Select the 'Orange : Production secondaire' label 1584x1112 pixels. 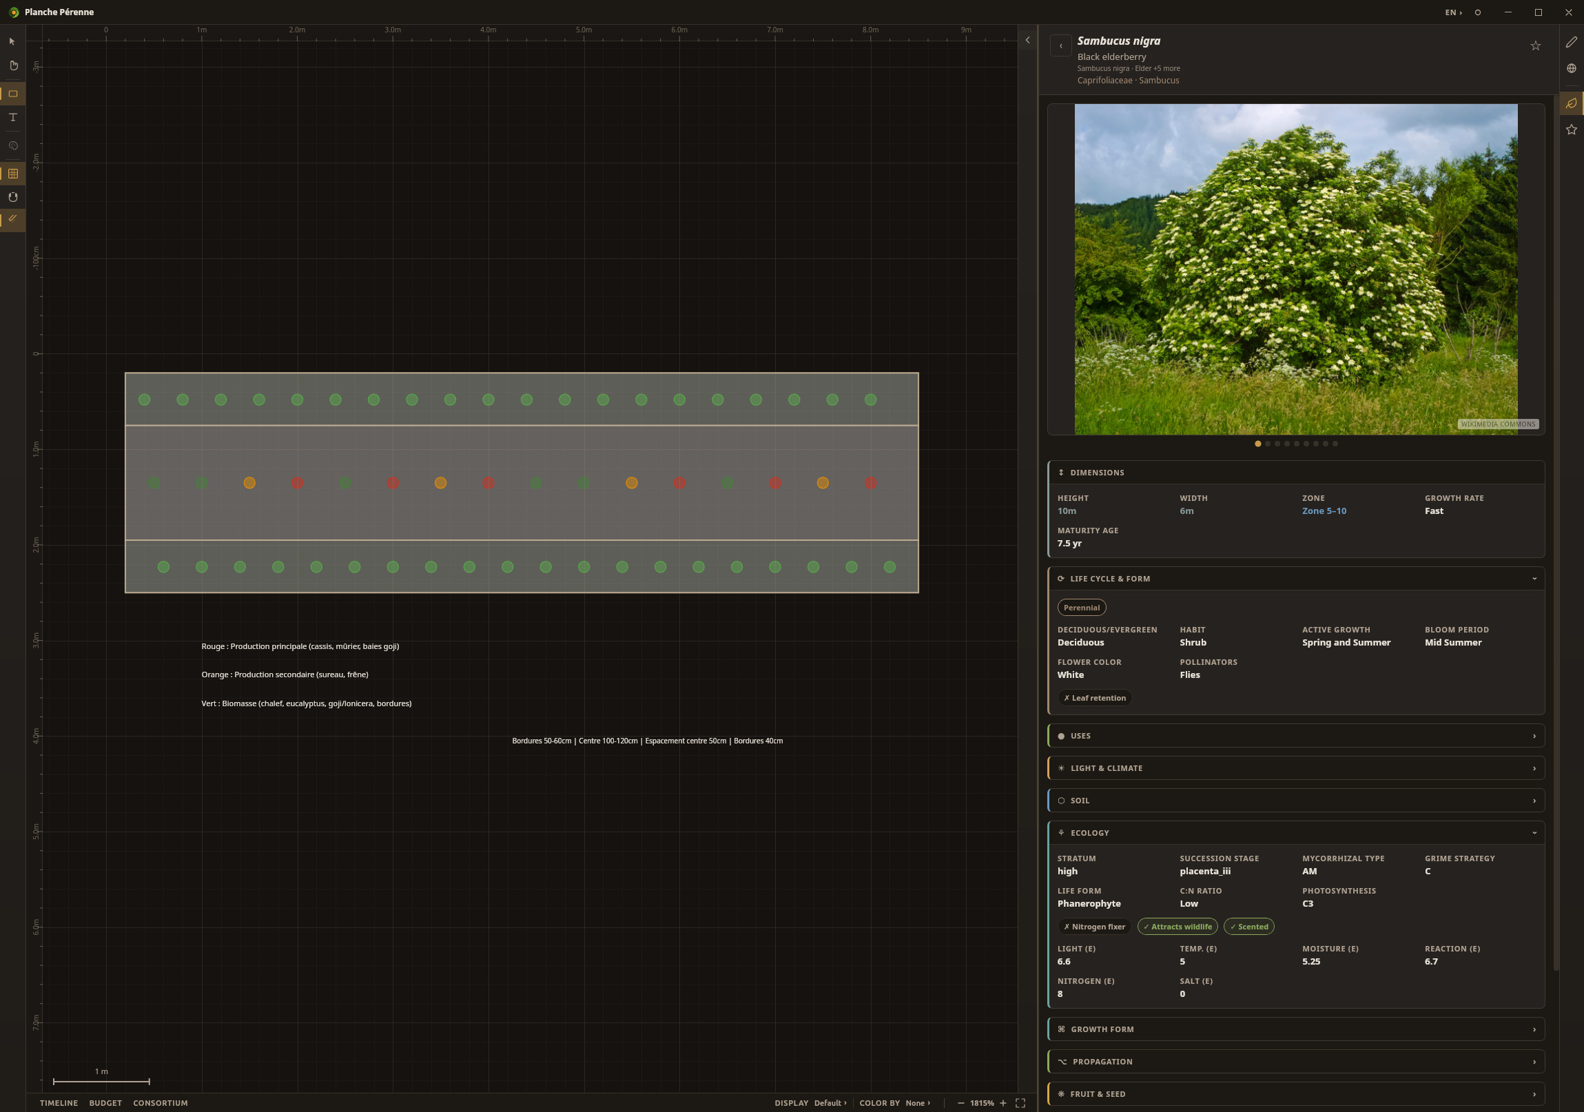285,675
